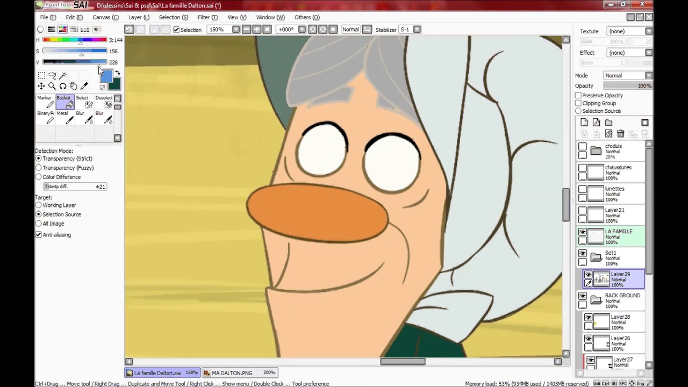Show the scratchpad panel
The image size is (688, 387).
[x=96, y=30]
